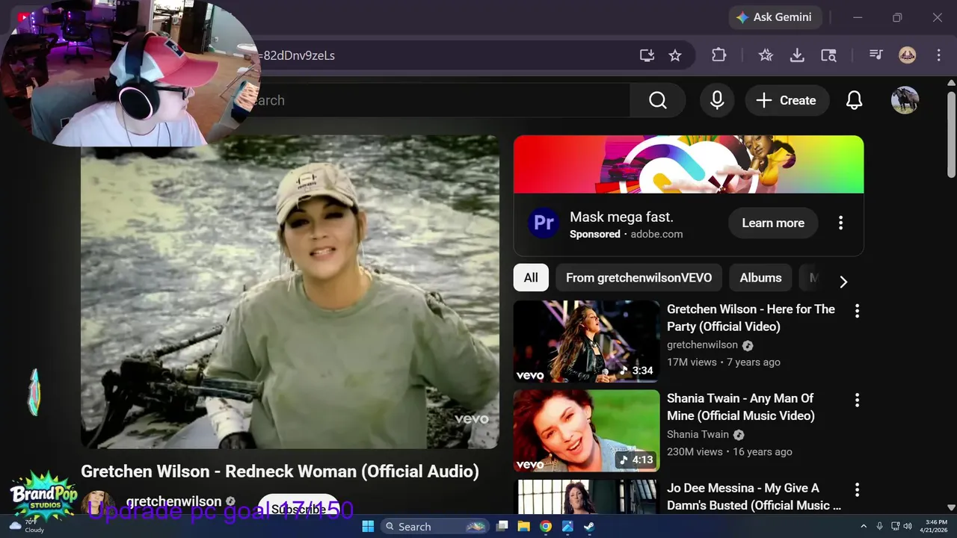Click the Adobe ad banner image
957x538 pixels.
click(x=689, y=164)
